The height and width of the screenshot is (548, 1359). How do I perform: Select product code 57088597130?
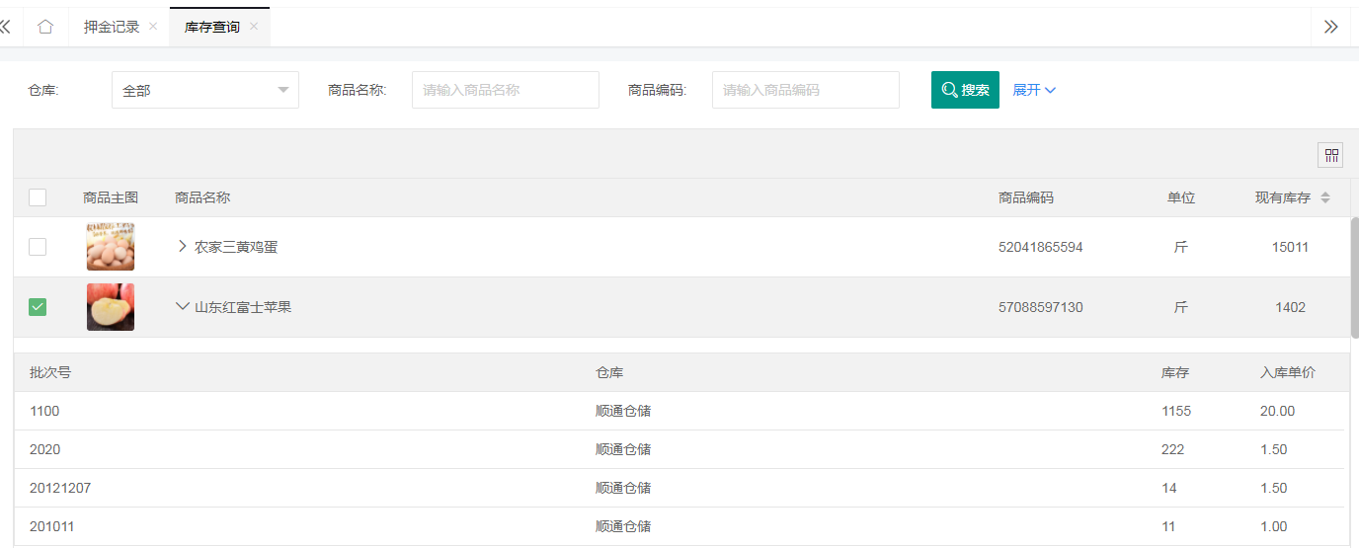1040,307
